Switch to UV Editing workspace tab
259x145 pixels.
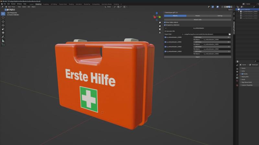(54, 4)
